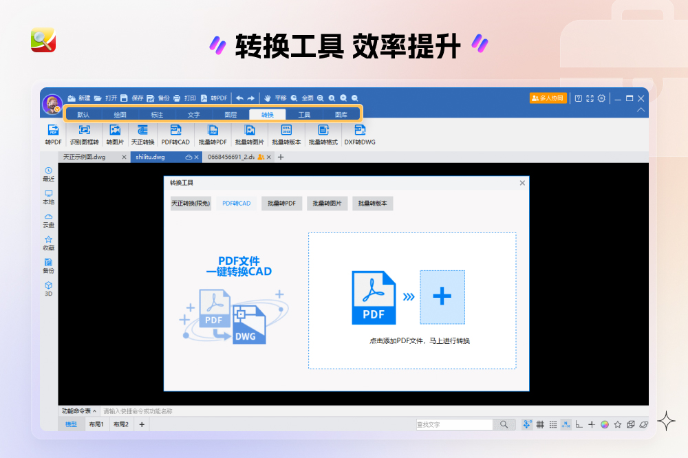Open 本地 local files in sidebar
The height and width of the screenshot is (458, 688).
[x=49, y=197]
